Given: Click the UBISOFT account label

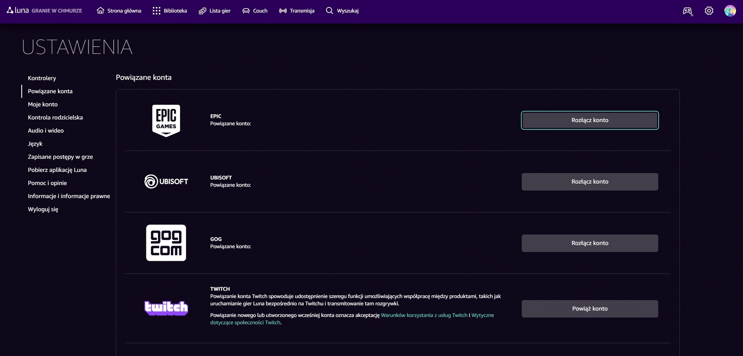Looking at the screenshot, I should pyautogui.click(x=221, y=178).
